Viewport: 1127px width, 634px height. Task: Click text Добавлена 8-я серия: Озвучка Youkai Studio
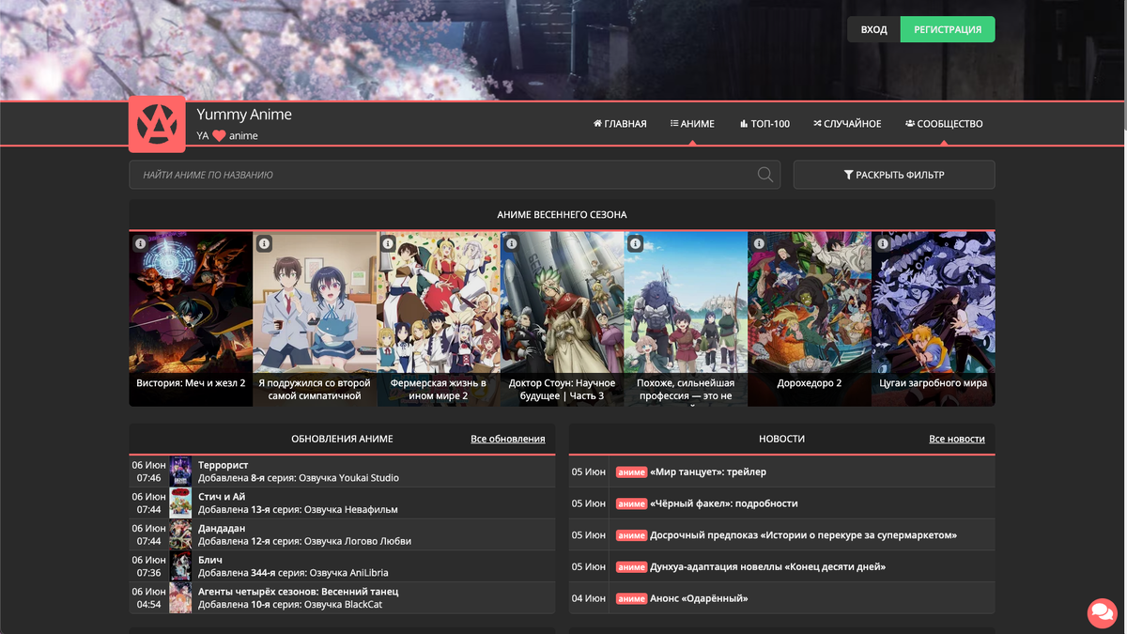(299, 478)
